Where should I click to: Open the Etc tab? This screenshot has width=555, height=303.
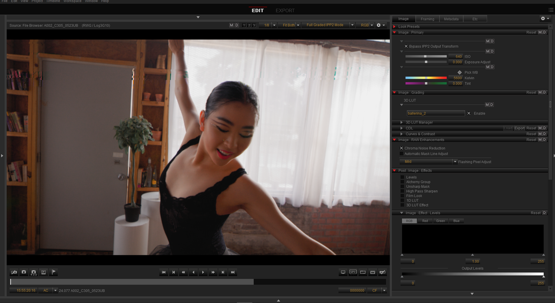click(475, 19)
